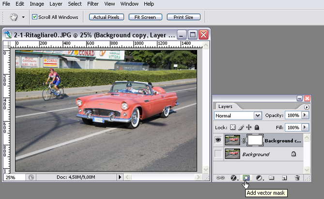Show the Background layer via eye box
This screenshot has height=199, width=324.
[219, 154]
